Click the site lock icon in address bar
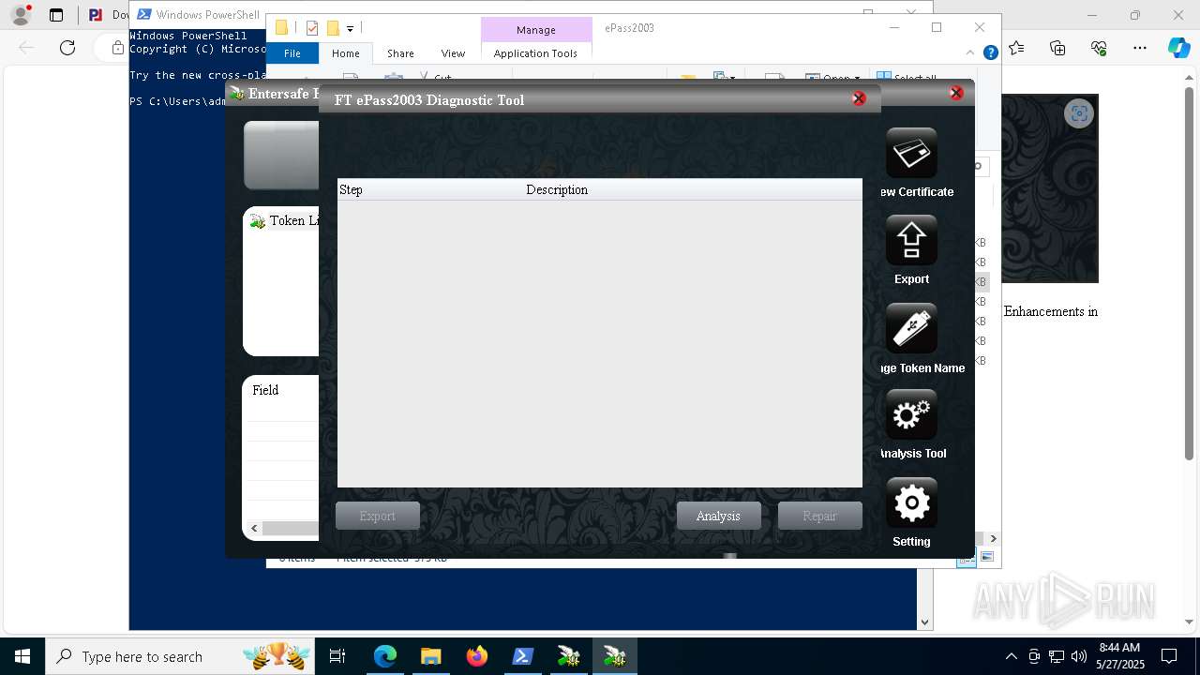This screenshot has height=675, width=1200. (x=118, y=48)
